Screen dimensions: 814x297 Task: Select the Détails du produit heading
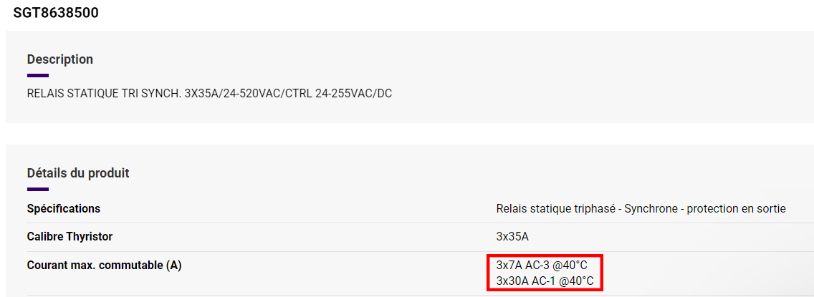[x=78, y=172]
